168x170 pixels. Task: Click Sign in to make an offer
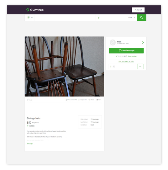point(126,61)
